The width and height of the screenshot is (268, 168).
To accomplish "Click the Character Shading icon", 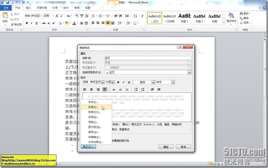I will coord(82,23).
